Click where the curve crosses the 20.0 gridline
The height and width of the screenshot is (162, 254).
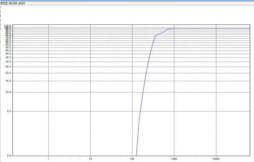click(146, 73)
